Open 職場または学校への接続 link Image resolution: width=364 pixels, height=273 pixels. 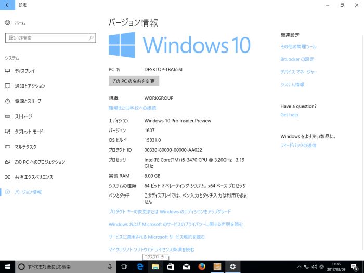pyautogui.click(x=132, y=108)
